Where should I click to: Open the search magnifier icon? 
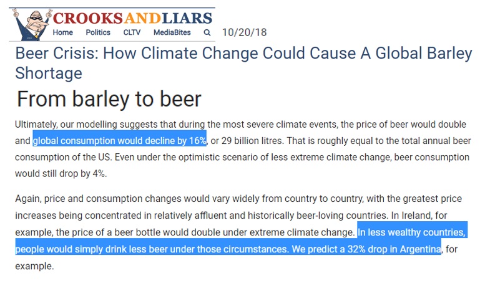point(207,32)
